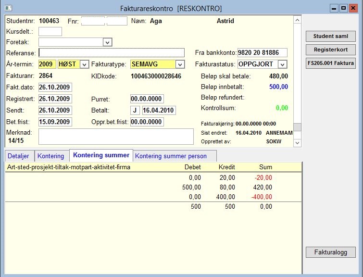363x277 pixels.
Task: Click the Merknad text area
Action: coord(116,137)
